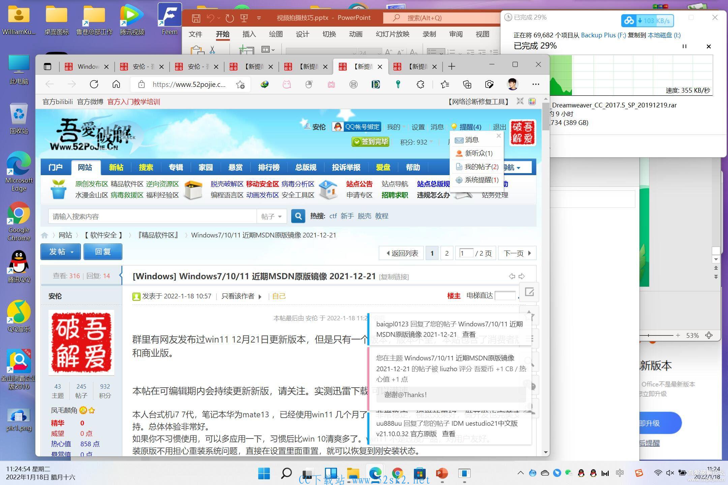This screenshot has width=728, height=485.
Task: Click the forum search text field
Action: [x=152, y=216]
